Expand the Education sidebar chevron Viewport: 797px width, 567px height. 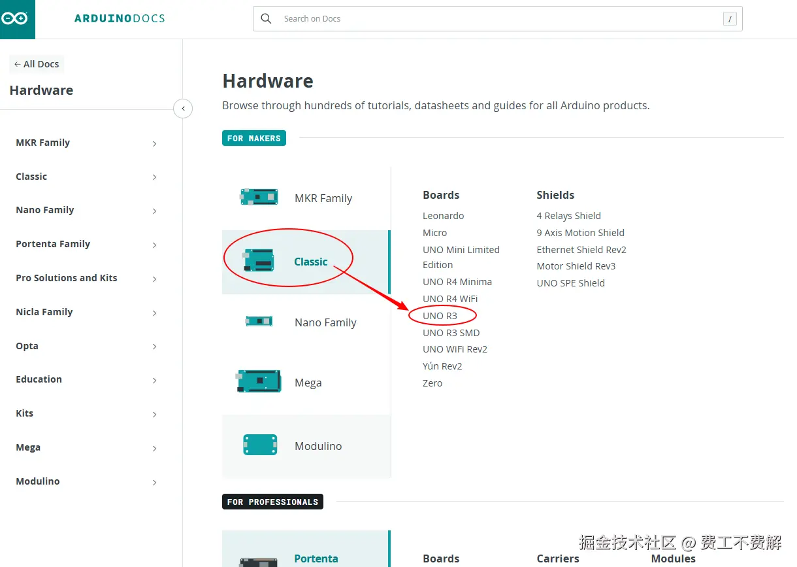(x=154, y=380)
